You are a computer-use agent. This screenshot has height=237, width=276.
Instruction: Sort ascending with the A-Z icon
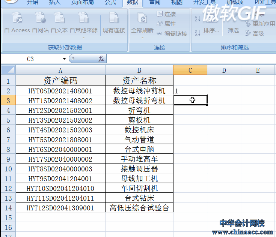[197, 18]
